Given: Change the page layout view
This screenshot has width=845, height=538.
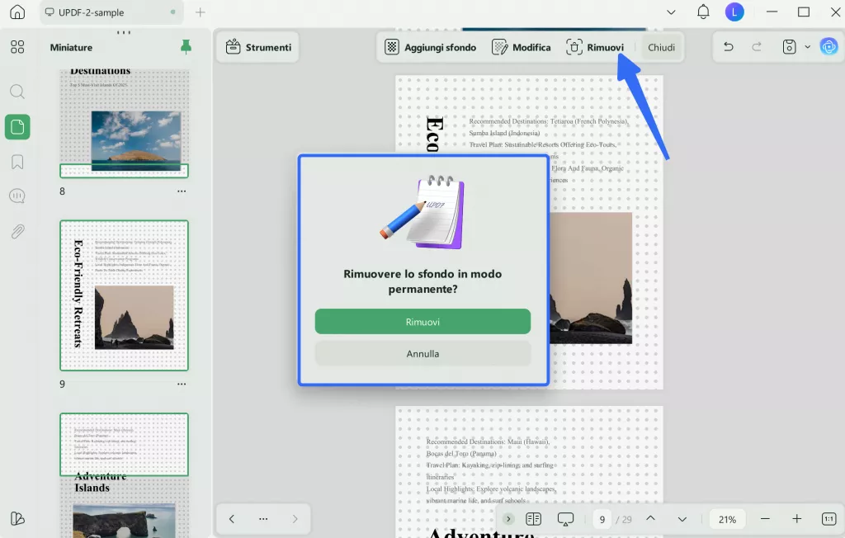Looking at the screenshot, I should 534,519.
